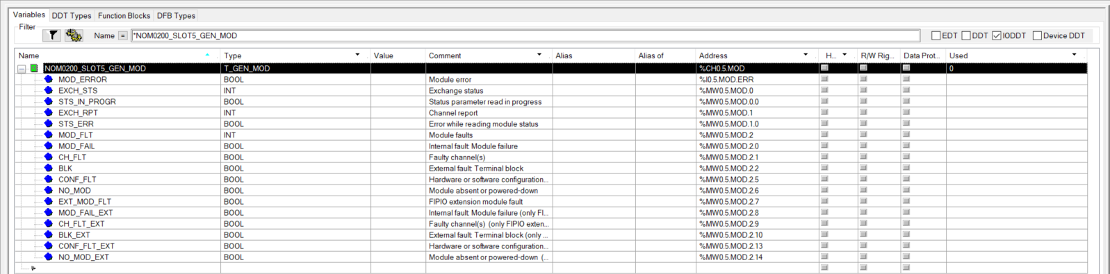Click the BLK_EXT variable icon
The image size is (1110, 274).
[49, 234]
